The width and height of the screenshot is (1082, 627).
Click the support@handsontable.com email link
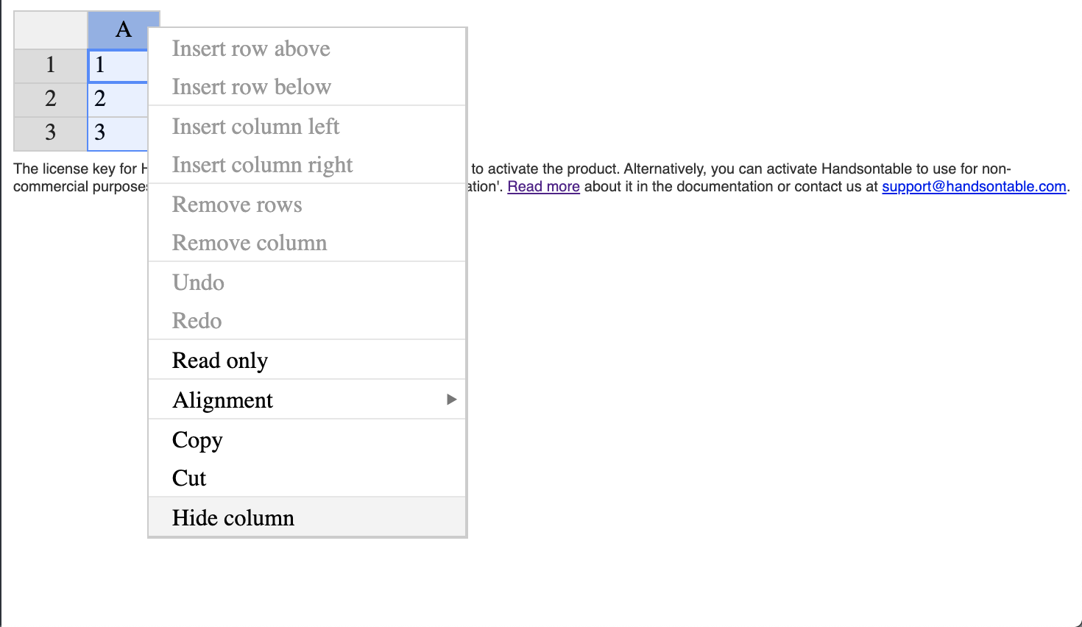[x=974, y=186]
